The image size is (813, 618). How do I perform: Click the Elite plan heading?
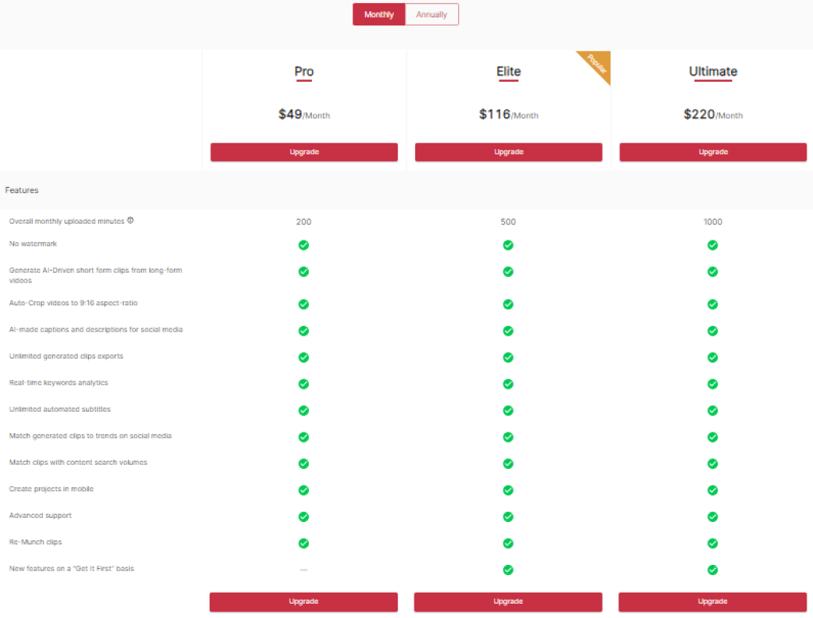click(x=508, y=71)
